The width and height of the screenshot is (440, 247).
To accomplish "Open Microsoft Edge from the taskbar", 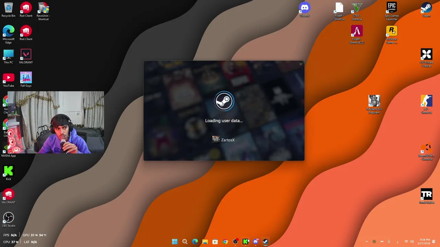I will tap(195, 242).
